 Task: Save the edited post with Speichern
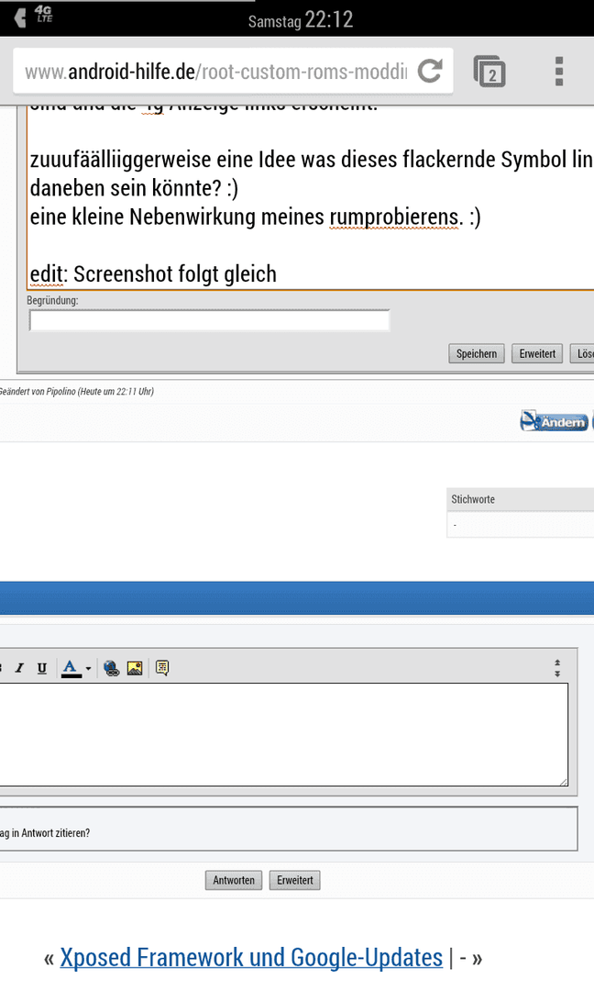(x=477, y=354)
